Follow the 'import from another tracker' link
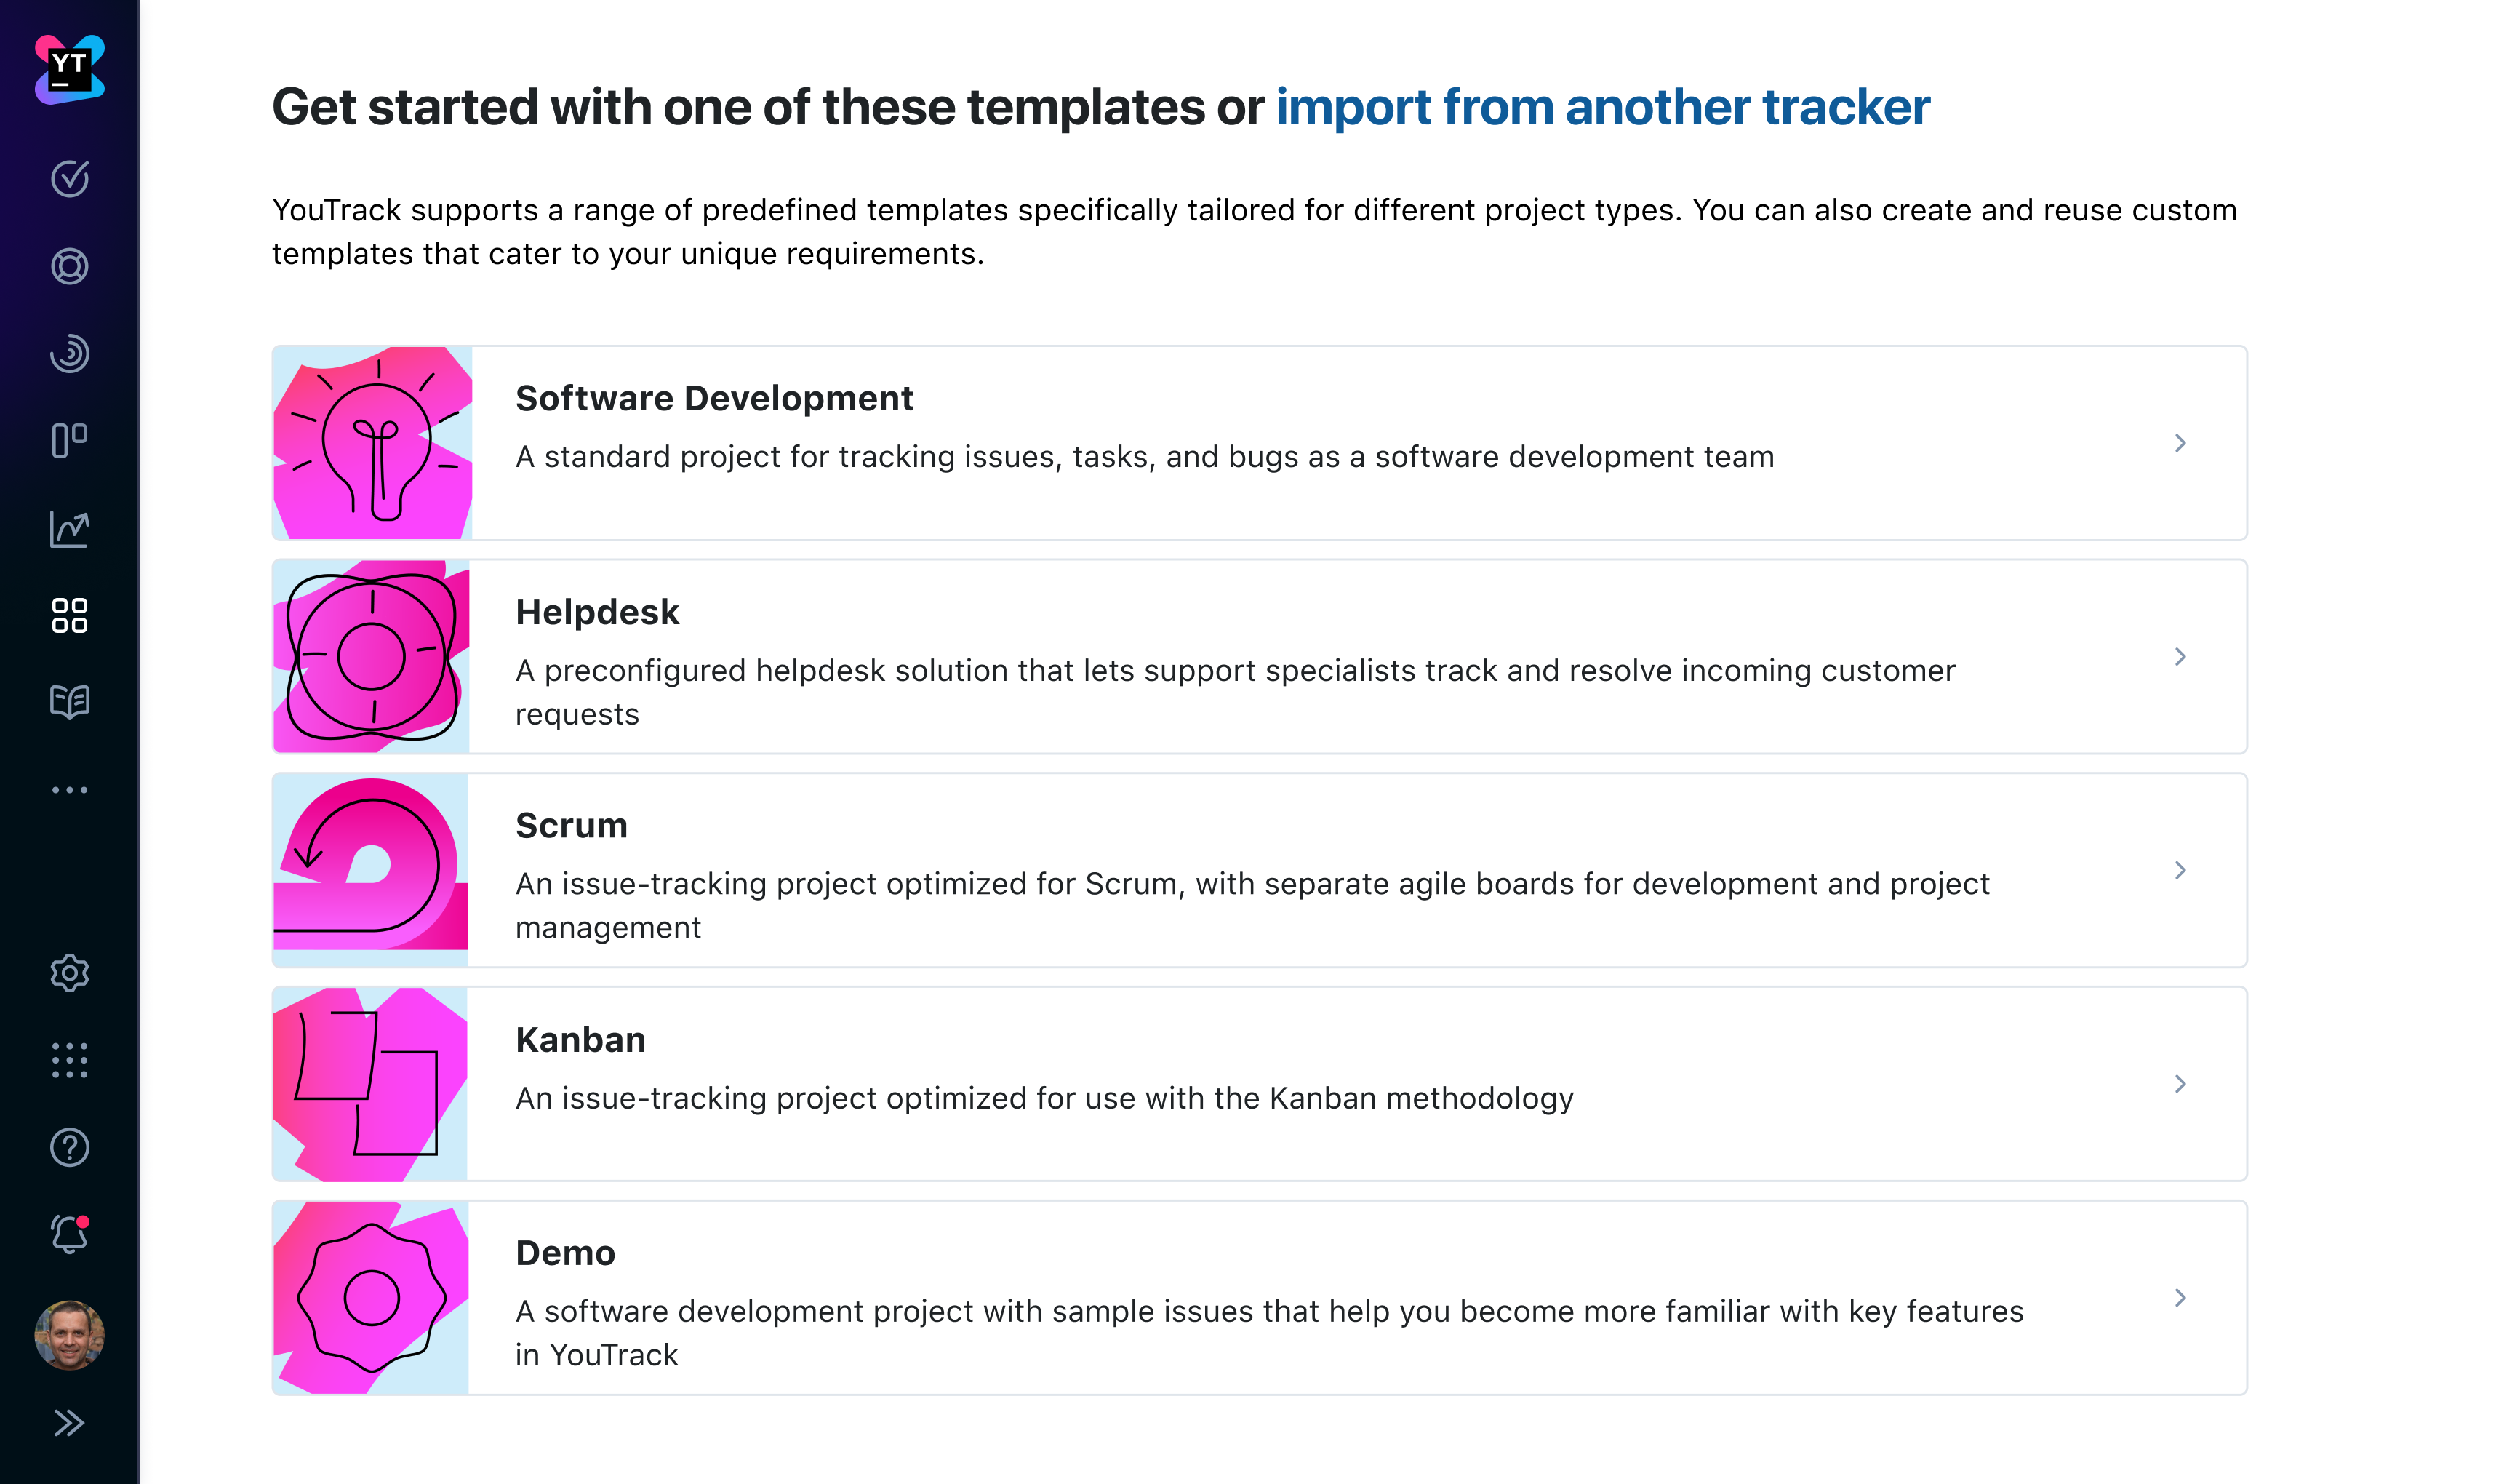Viewport: 2520px width, 1484px height. click(1602, 107)
